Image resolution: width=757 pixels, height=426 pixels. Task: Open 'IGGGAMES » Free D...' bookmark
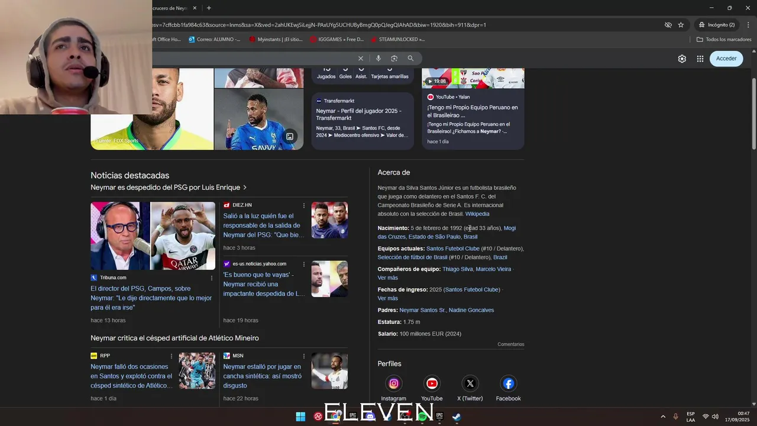pos(337,40)
